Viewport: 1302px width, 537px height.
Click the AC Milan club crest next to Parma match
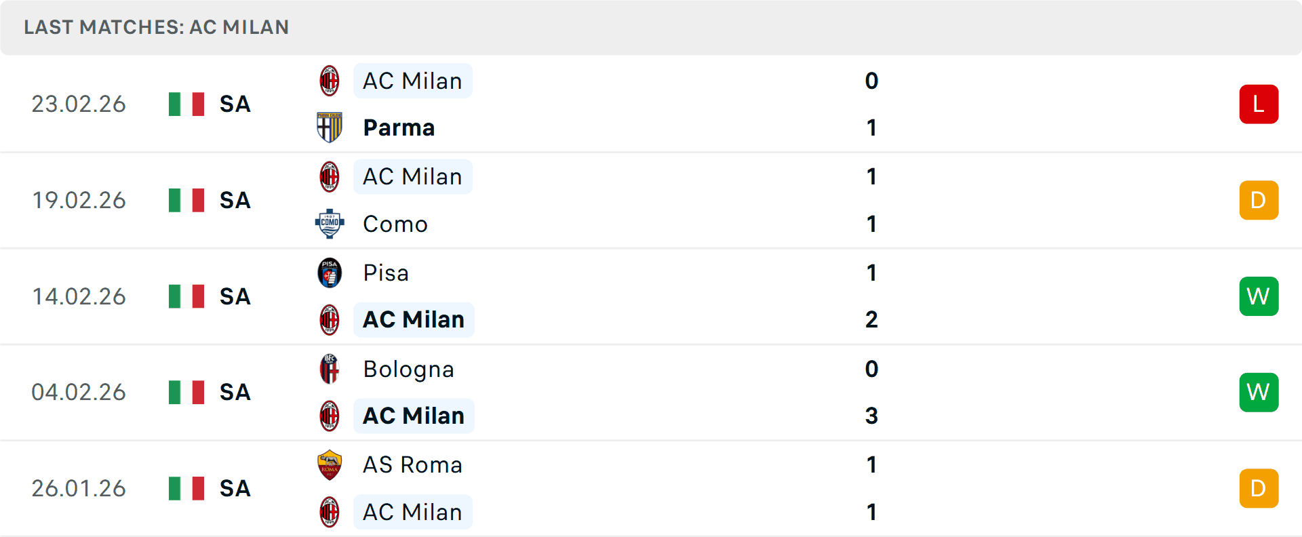click(330, 80)
